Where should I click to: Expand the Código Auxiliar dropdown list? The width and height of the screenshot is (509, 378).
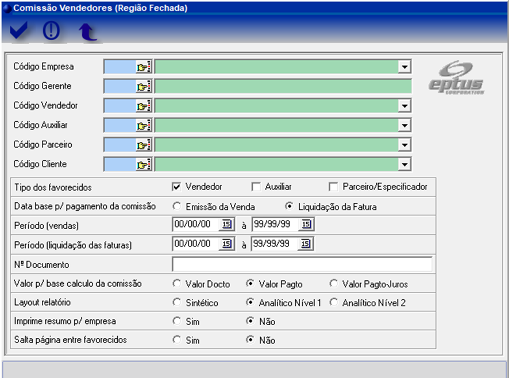tap(405, 126)
